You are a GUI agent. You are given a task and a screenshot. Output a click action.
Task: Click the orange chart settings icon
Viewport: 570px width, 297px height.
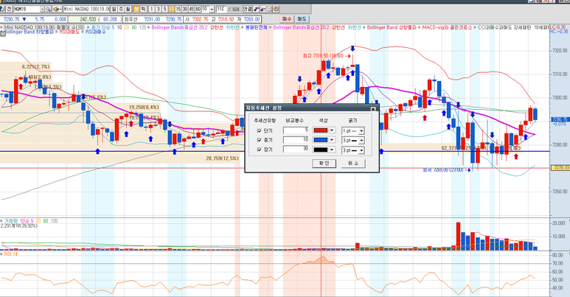pyautogui.click(x=276, y=9)
